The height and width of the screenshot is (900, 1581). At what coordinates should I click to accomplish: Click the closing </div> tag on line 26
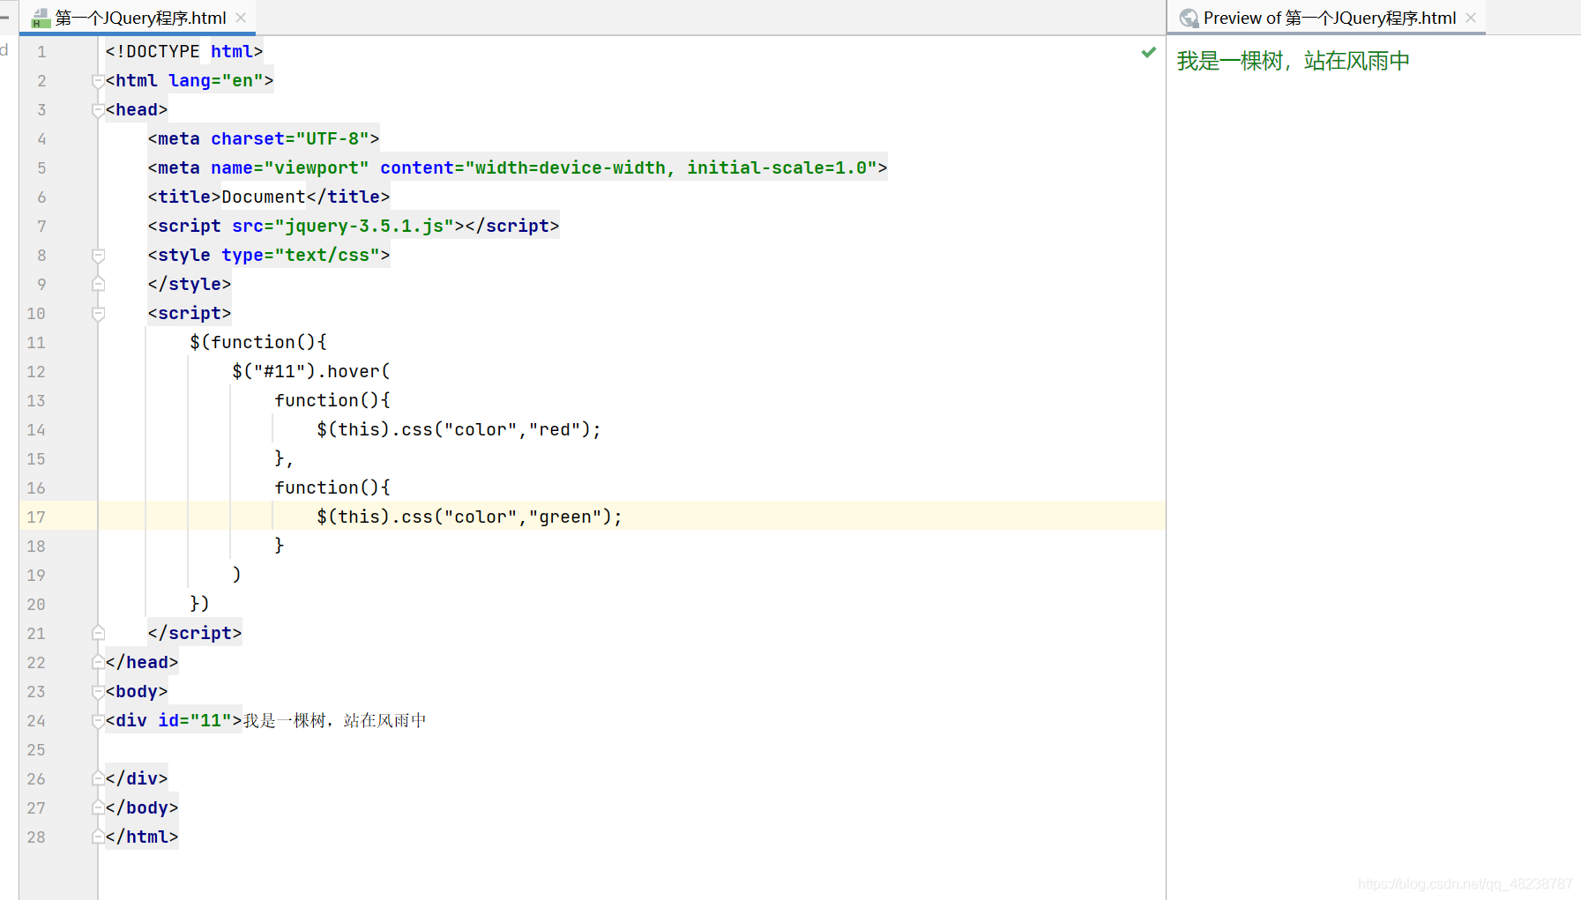137,779
